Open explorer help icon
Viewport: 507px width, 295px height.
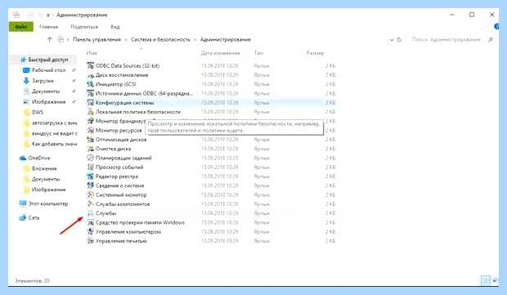[497, 26]
